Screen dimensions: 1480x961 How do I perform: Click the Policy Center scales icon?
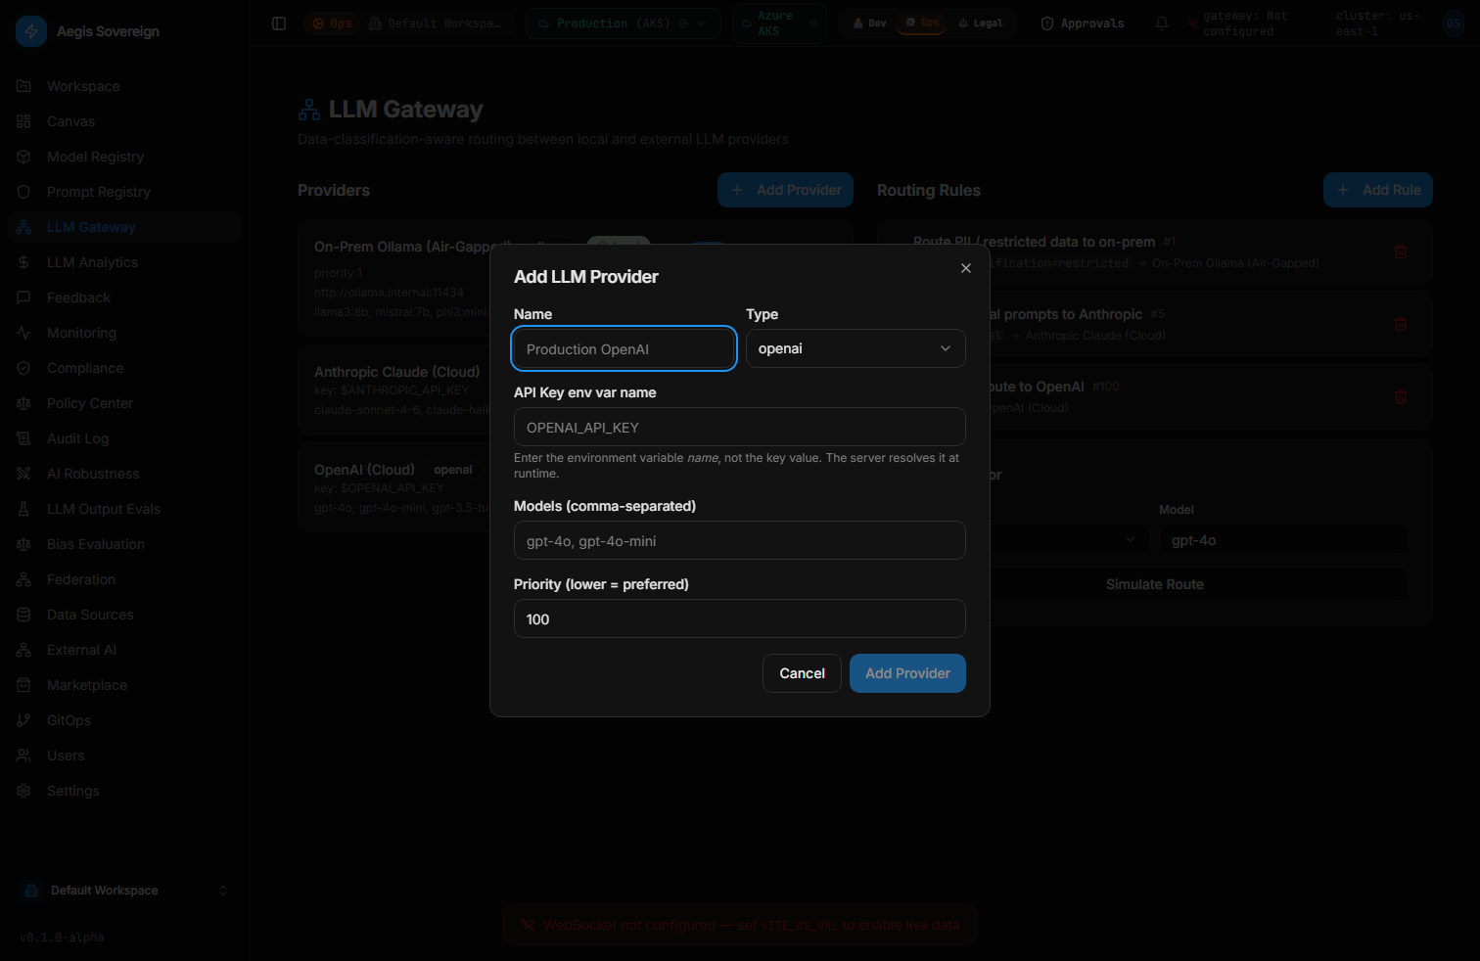point(23,403)
